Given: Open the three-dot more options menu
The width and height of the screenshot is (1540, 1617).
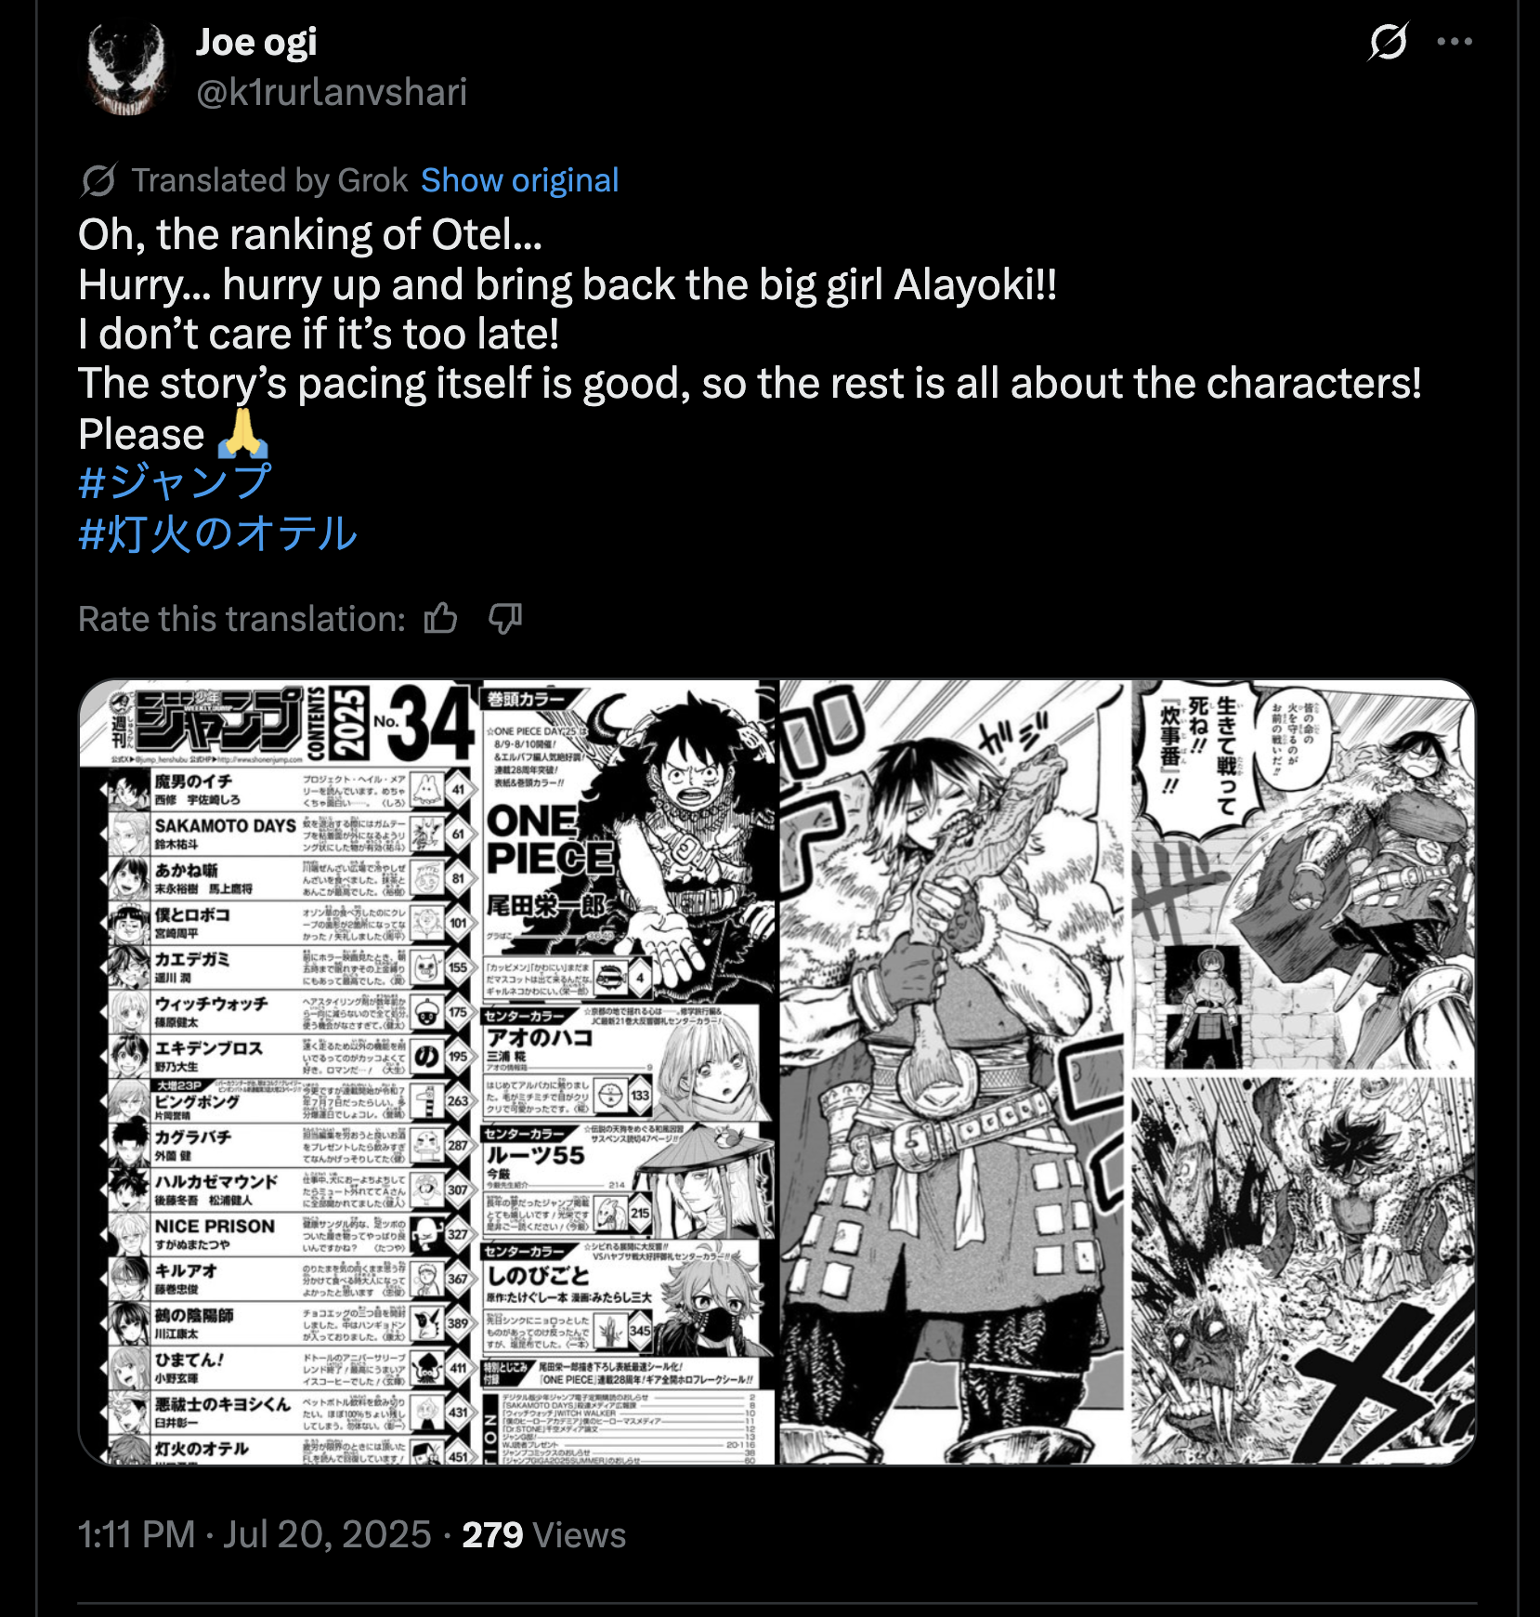Looking at the screenshot, I should point(1455,42).
